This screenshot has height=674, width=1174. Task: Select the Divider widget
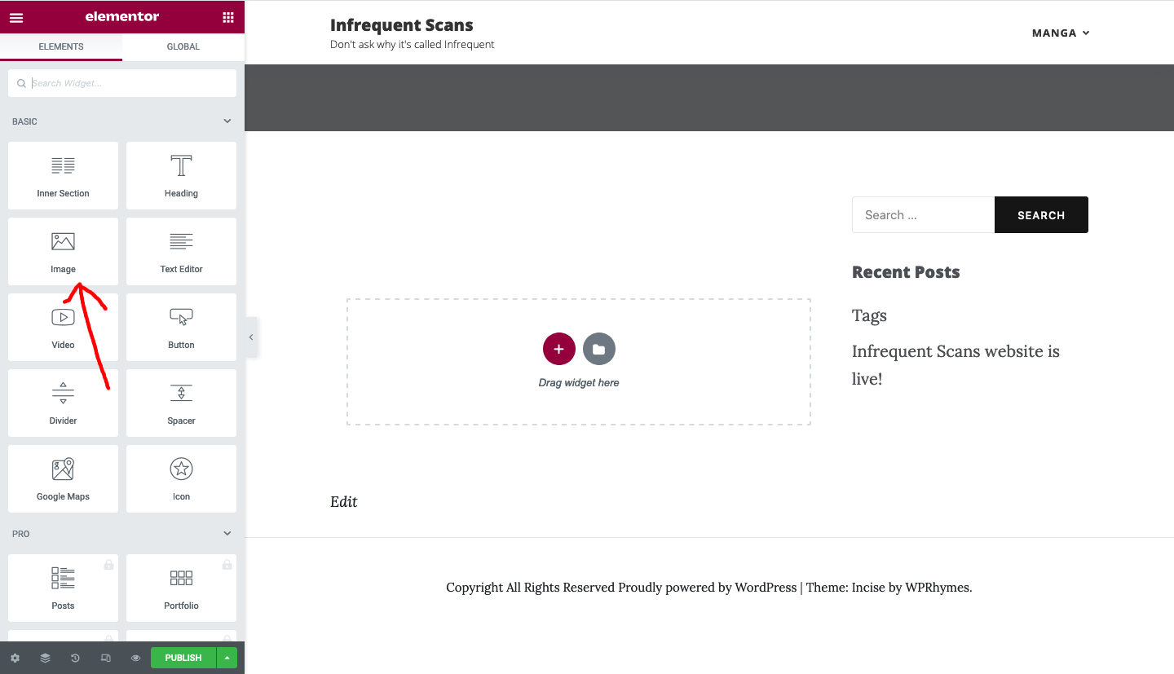(x=63, y=403)
